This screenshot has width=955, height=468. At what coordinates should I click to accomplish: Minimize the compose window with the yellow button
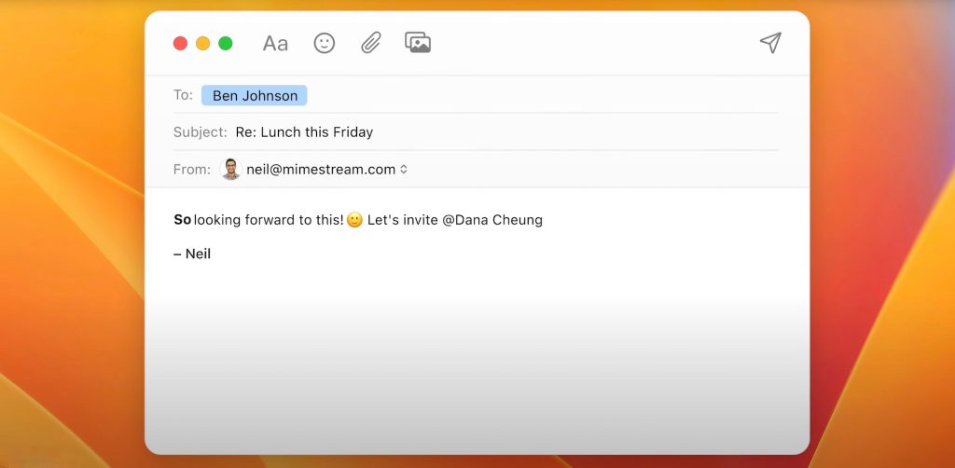point(203,44)
